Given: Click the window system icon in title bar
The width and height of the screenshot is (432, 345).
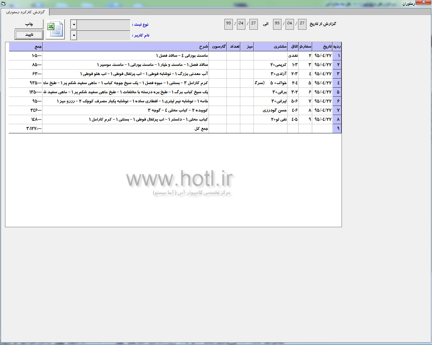Looking at the screenshot, I should (x=3, y=3).
